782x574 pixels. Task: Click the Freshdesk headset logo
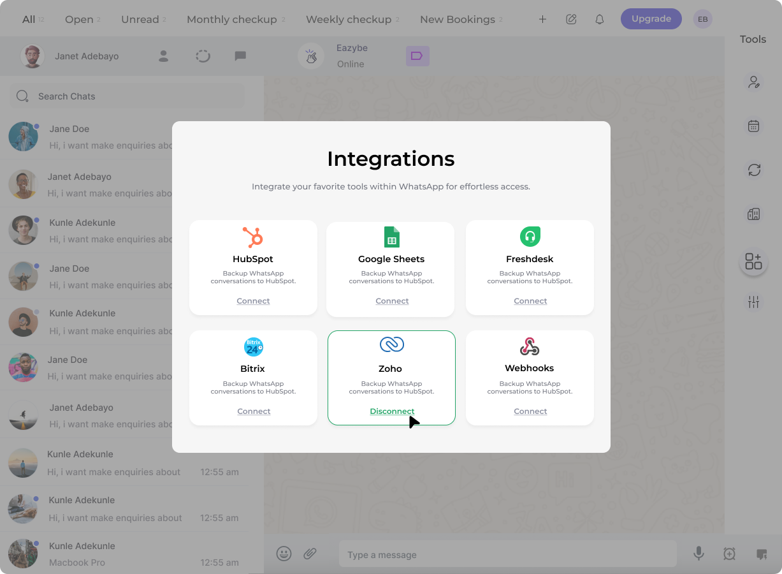pyautogui.click(x=530, y=237)
